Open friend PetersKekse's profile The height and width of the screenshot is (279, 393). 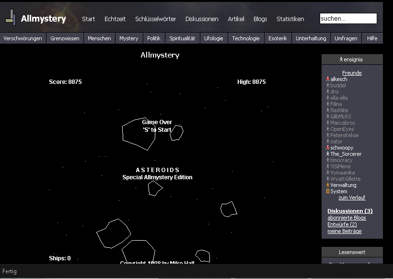coord(345,135)
